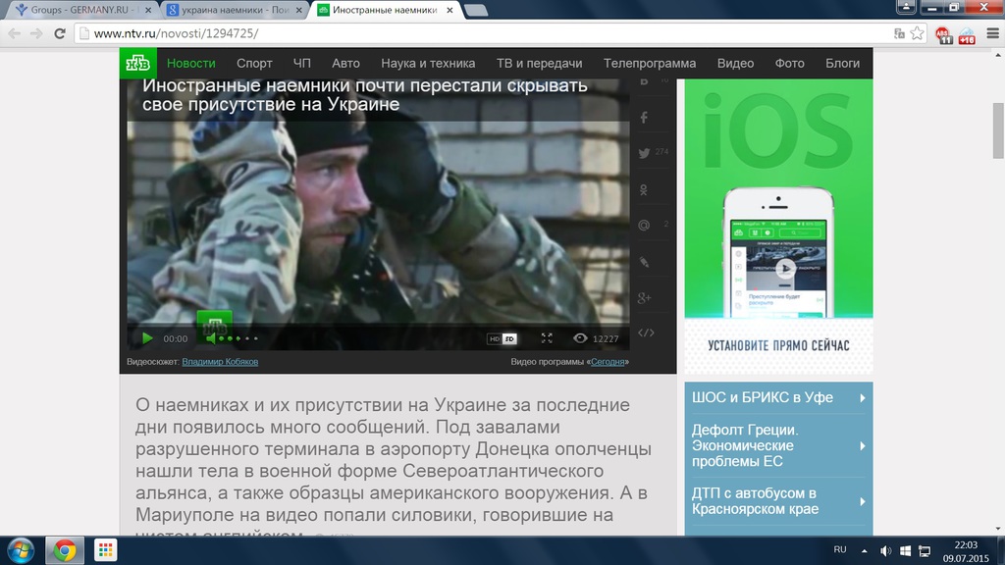Switch video quality to SD

point(509,338)
